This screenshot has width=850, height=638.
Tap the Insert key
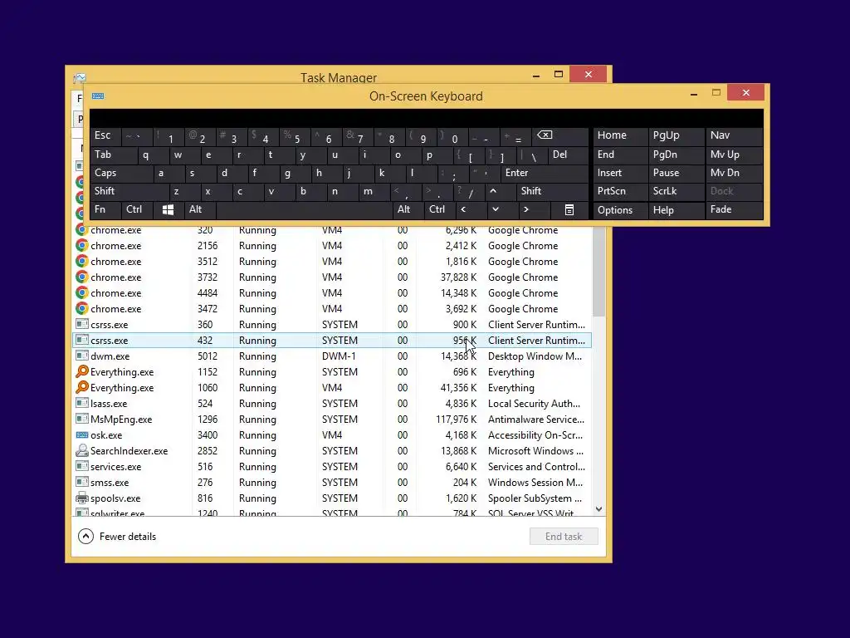pyautogui.click(x=620, y=173)
